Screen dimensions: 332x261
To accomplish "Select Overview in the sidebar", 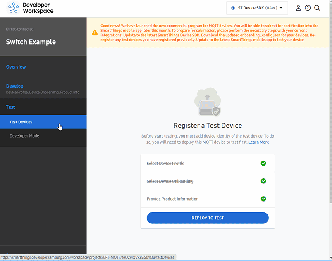I will click(16, 66).
